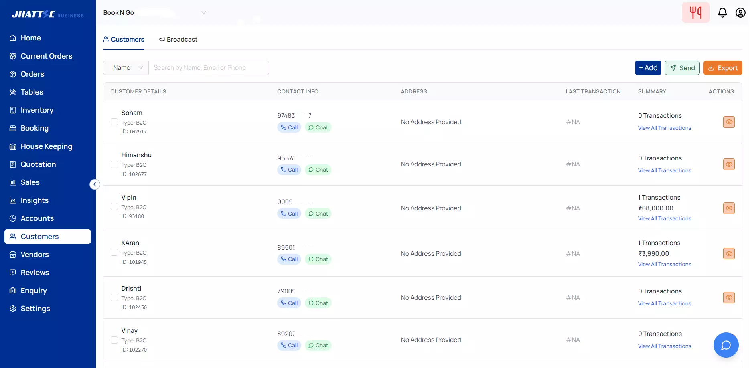Select Insights from the sidebar
The width and height of the screenshot is (750, 368).
(x=34, y=200)
